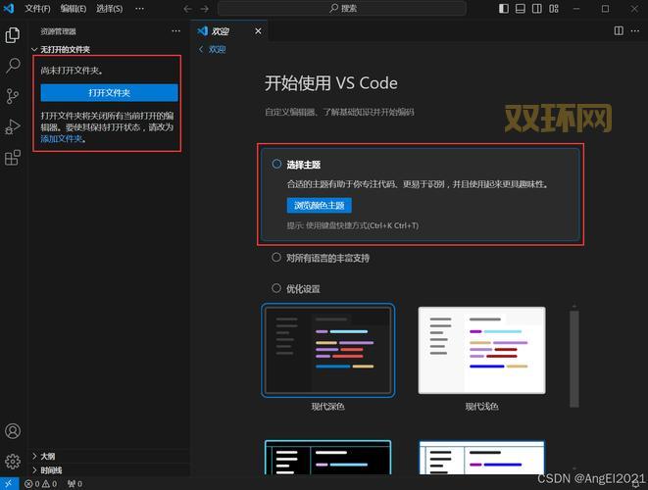Image resolution: width=648 pixels, height=490 pixels.
Task: Open remote window indicator in status bar
Action: 9,484
